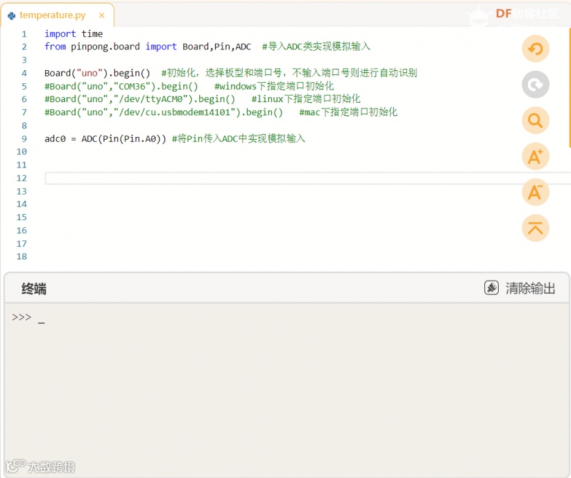Click the #linux下指定端口初始化 comment
Screen dimensions: 571x478
tap(306, 99)
